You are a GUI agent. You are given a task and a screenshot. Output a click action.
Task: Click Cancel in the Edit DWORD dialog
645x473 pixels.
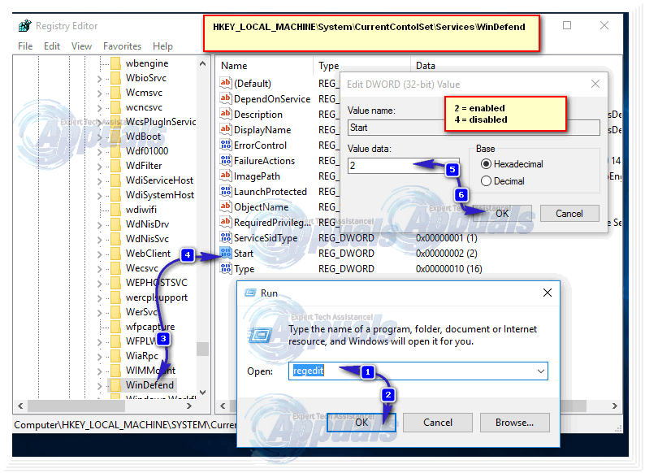point(569,213)
